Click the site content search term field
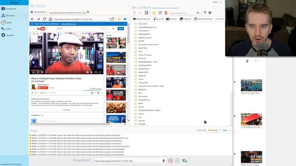Screen dimensions: 296x166 pos(183,13)
